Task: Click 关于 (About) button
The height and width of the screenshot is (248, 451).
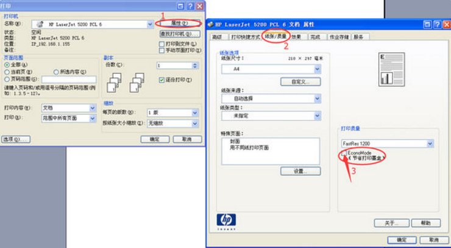Action: [391, 222]
